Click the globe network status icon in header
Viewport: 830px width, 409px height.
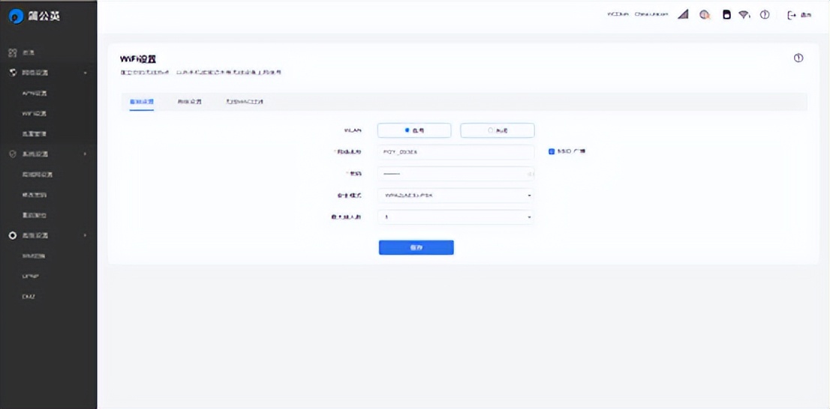click(x=705, y=15)
